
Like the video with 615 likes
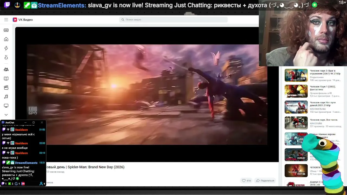click(x=246, y=181)
